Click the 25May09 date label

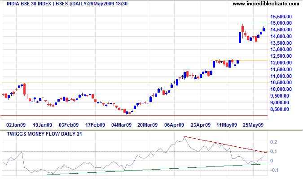pos(253,125)
